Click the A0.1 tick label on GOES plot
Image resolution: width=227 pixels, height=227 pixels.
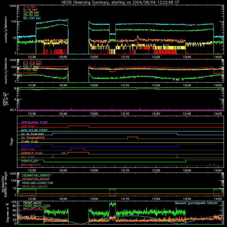click(13, 110)
